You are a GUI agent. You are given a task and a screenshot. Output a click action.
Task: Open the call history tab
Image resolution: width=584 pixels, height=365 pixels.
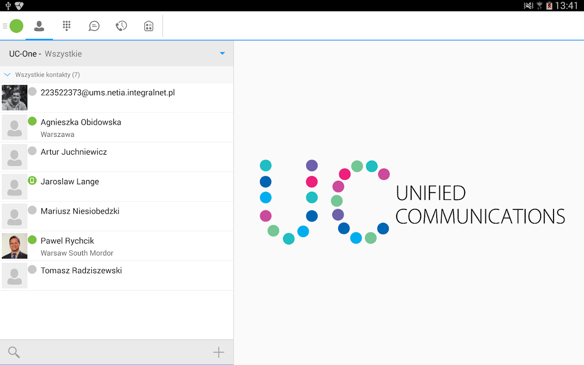point(121,26)
